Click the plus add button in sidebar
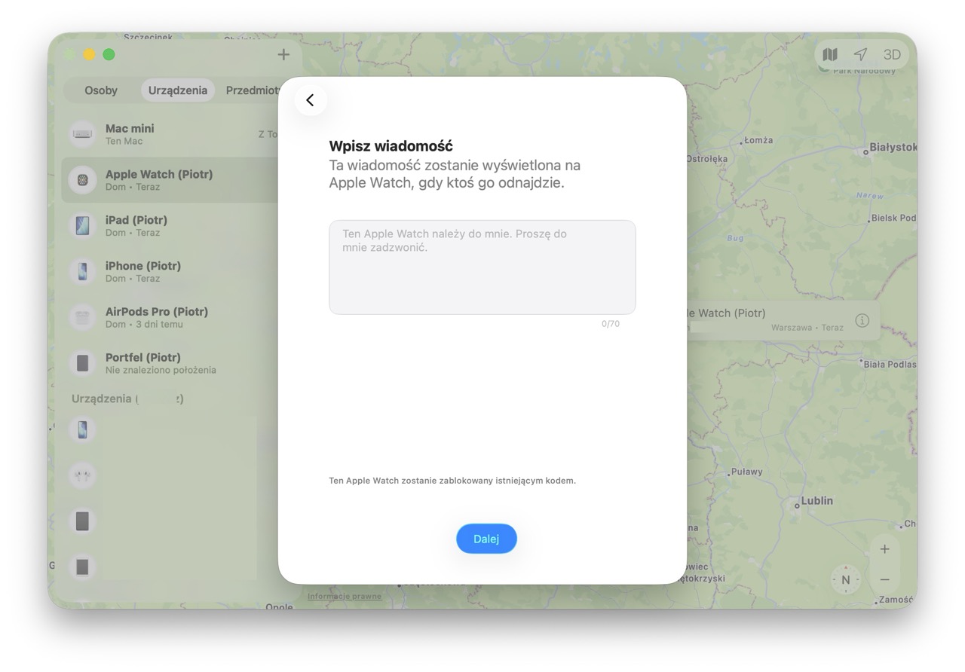Image resolution: width=965 pixels, height=672 pixels. pyautogui.click(x=283, y=54)
